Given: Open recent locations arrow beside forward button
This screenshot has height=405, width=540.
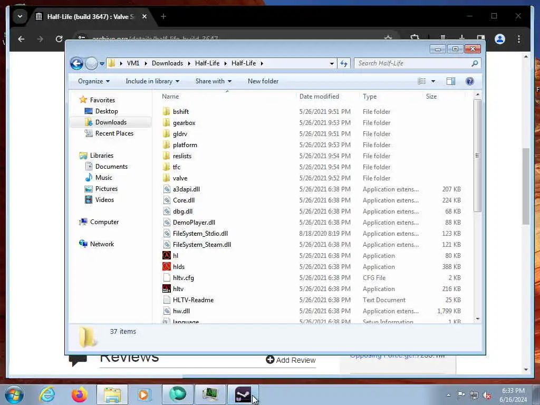Looking at the screenshot, I should click(x=102, y=63).
